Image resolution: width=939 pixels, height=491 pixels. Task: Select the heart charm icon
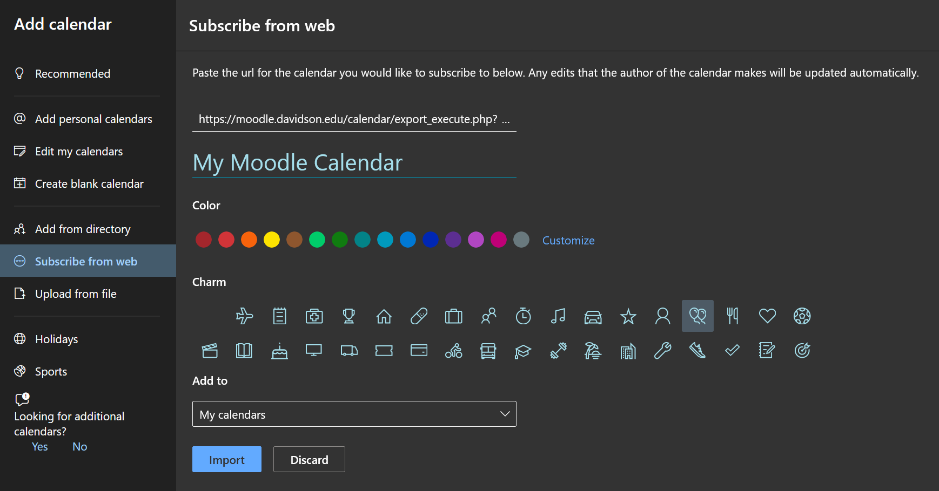767,316
